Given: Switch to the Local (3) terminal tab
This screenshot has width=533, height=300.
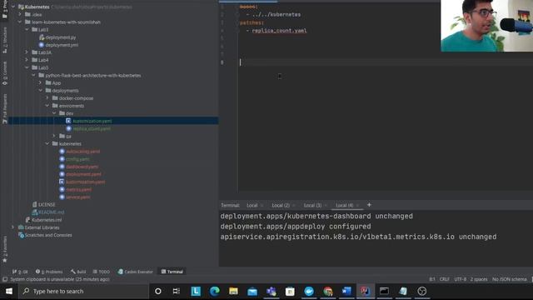Looking at the screenshot, I should pyautogui.click(x=312, y=206).
